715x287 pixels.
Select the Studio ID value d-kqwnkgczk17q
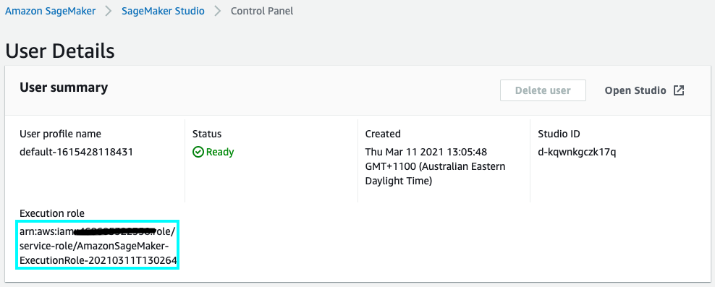coord(577,152)
